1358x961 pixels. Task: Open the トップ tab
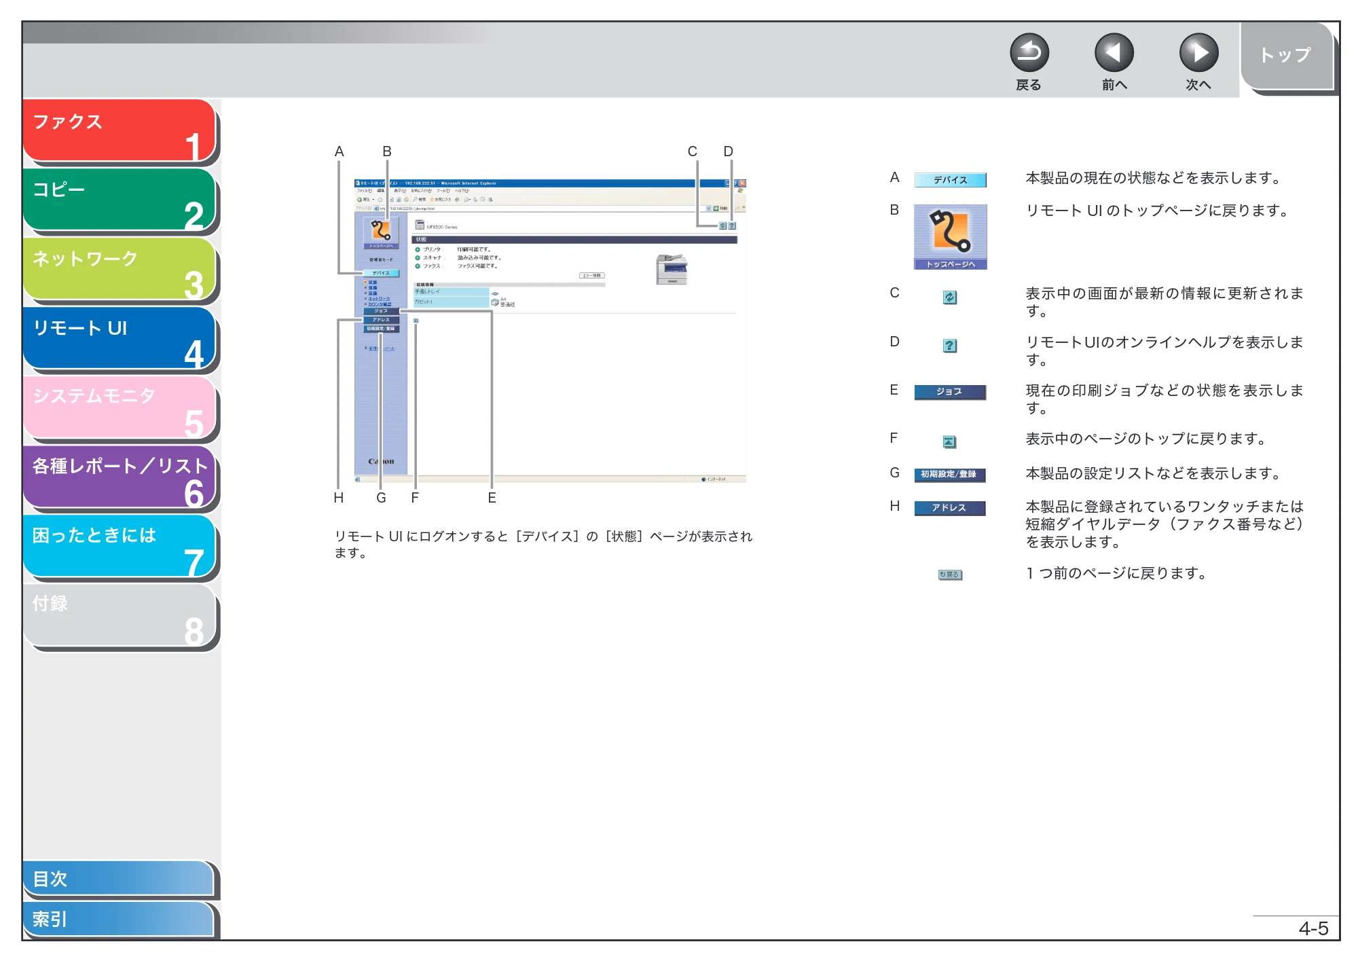point(1286,56)
